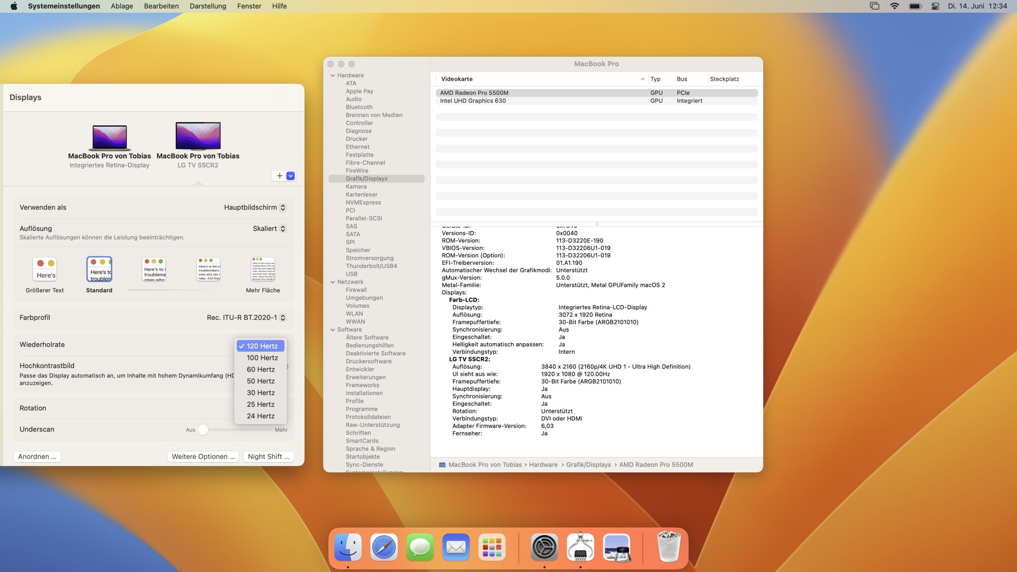Click Wi-Fi icon in menu bar
This screenshot has height=572, width=1017.
point(894,6)
